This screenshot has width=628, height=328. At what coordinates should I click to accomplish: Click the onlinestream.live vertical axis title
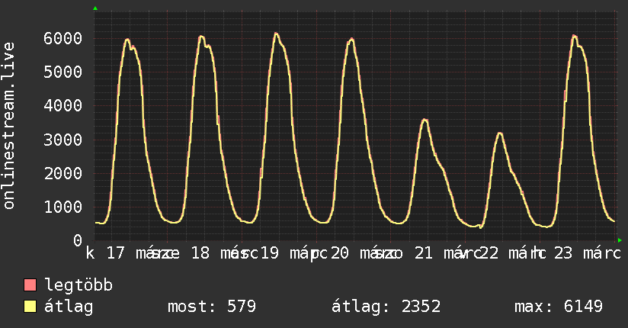tap(9, 126)
